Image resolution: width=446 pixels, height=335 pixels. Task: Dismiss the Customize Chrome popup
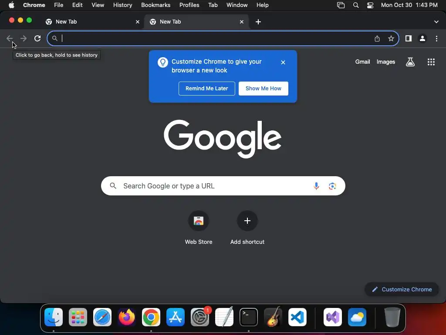pos(283,62)
